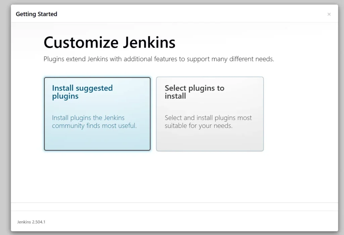
Task: Open the Select plugins to install option
Action: [210, 114]
